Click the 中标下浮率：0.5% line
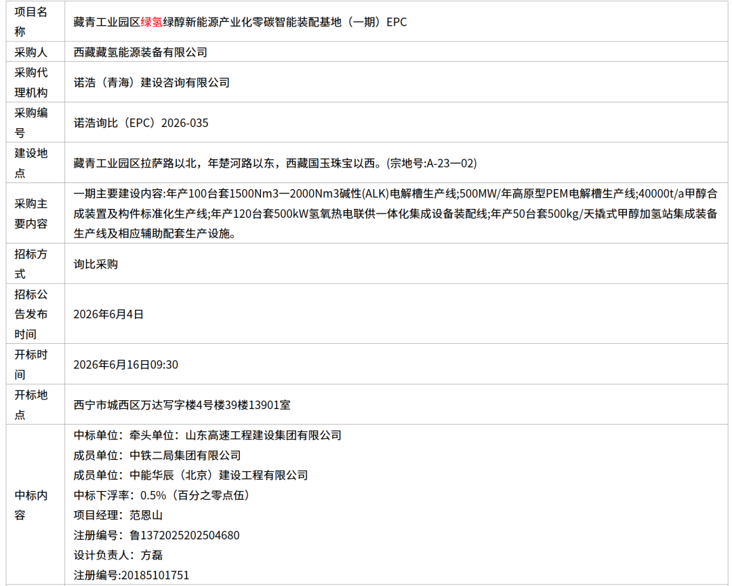 (163, 495)
